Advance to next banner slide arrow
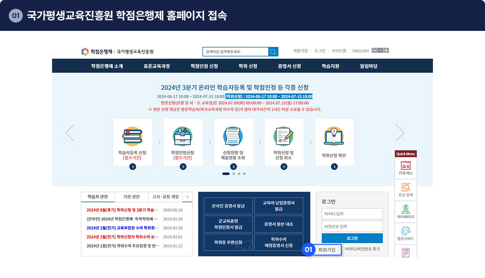This screenshot has width=485, height=278. click(x=399, y=133)
